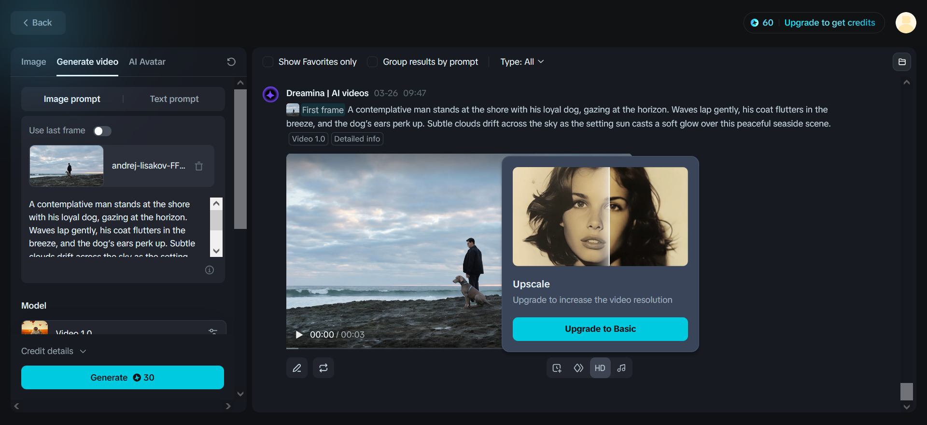Click the Video 1.0 tag

point(309,139)
